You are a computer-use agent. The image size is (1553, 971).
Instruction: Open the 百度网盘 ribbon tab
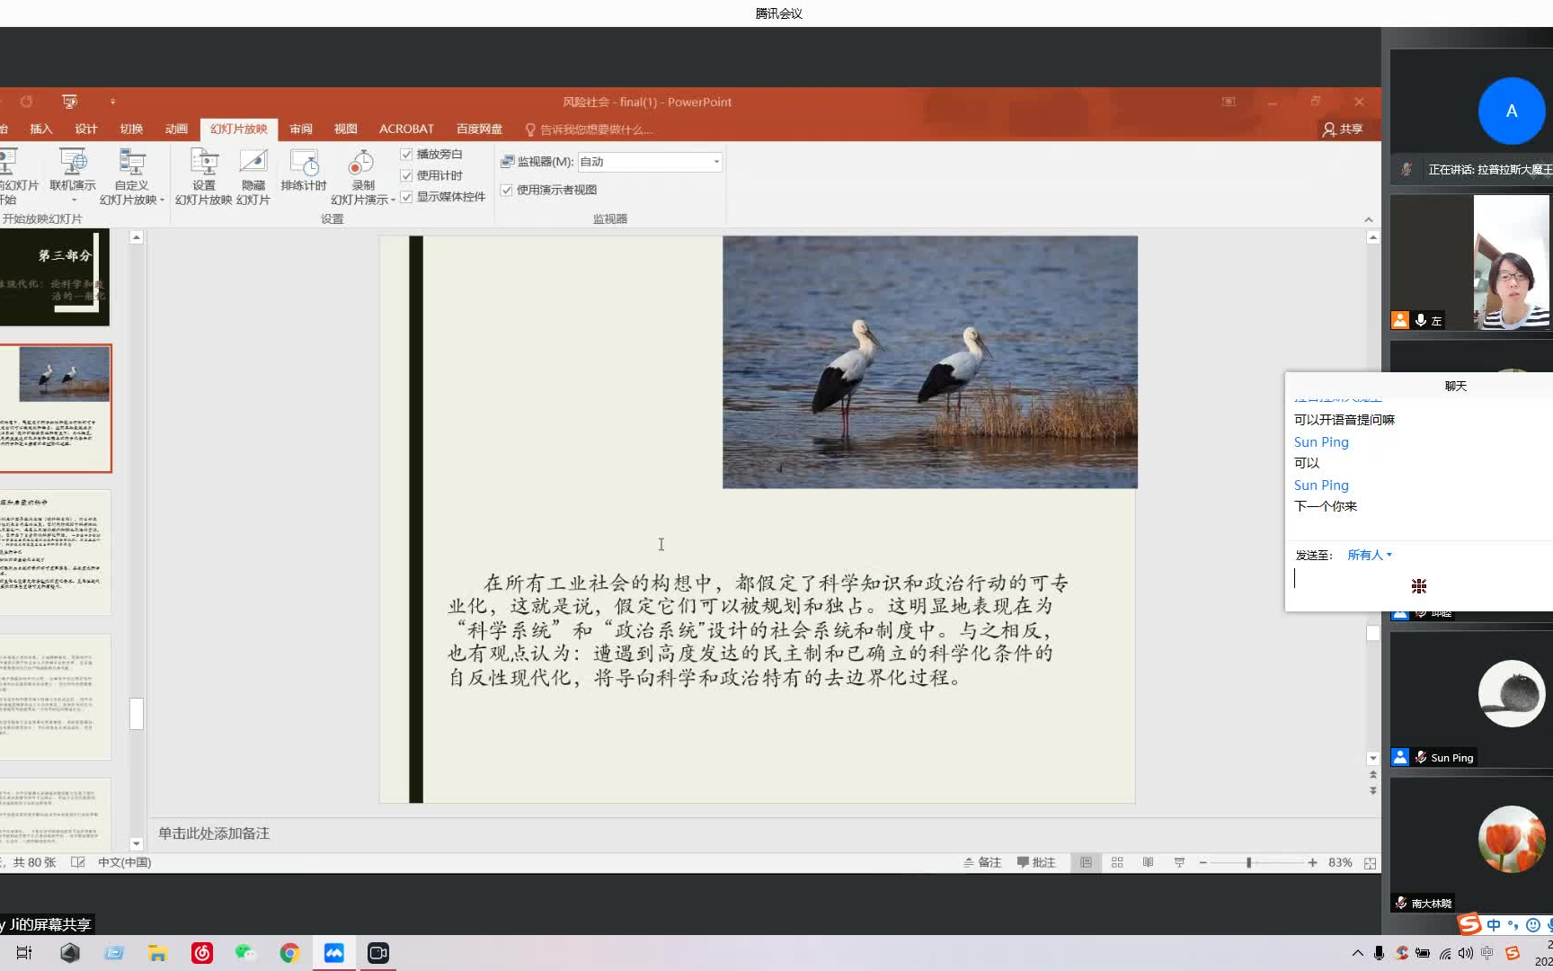pyautogui.click(x=479, y=129)
